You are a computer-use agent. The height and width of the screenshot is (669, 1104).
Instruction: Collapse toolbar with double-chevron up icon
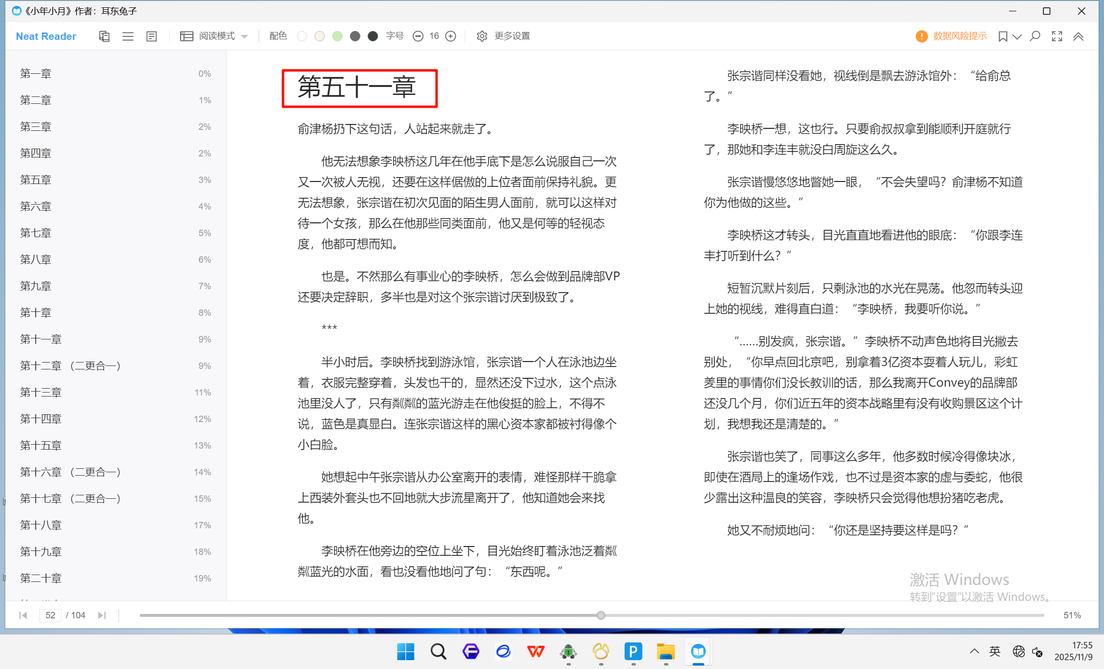click(1078, 36)
